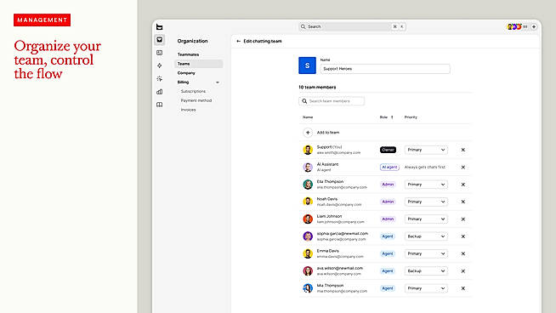556x313 pixels.
Task: Click the AI Assistant avatar
Action: pyautogui.click(x=308, y=168)
